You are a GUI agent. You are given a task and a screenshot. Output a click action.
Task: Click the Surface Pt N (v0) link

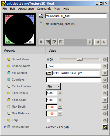57,127
